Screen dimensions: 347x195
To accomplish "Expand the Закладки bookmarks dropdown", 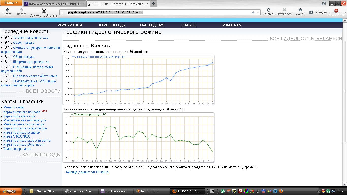I will pos(318,12).
